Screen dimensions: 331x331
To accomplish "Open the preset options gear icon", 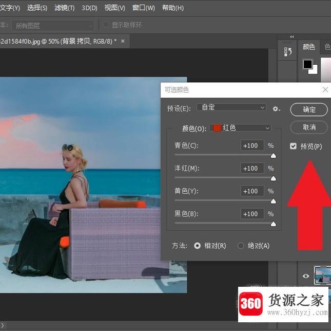I will [x=276, y=109].
